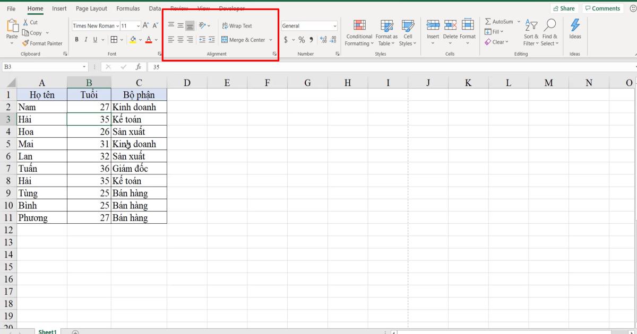Viewport: 637px width, 334px height.
Task: Toggle italic formatting
Action: 86,39
